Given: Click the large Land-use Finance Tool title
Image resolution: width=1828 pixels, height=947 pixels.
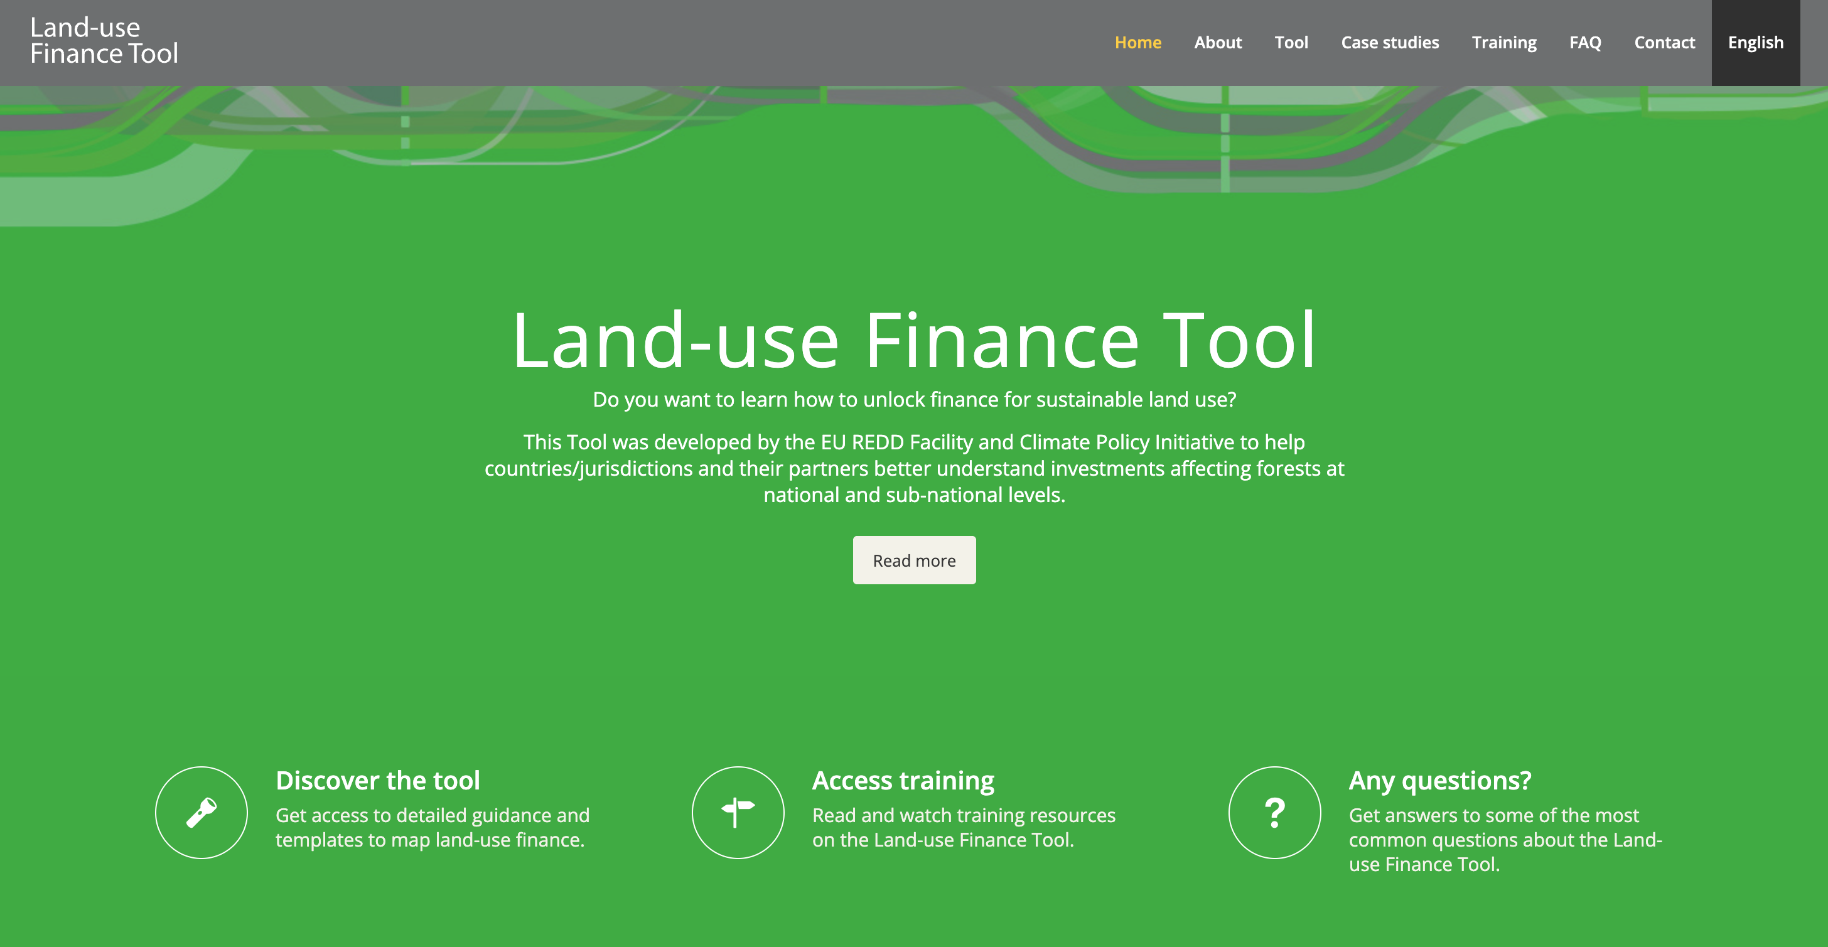Looking at the screenshot, I should [x=914, y=341].
